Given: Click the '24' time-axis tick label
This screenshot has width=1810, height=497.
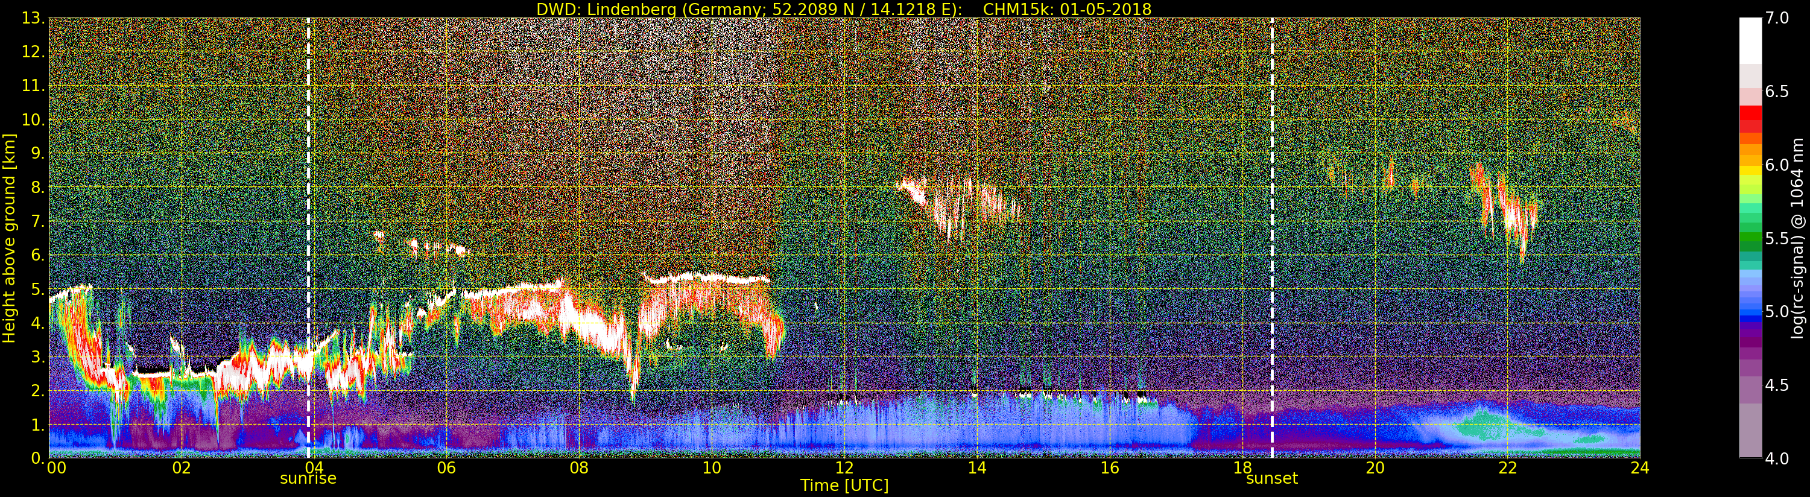Looking at the screenshot, I should pyautogui.click(x=1640, y=468).
